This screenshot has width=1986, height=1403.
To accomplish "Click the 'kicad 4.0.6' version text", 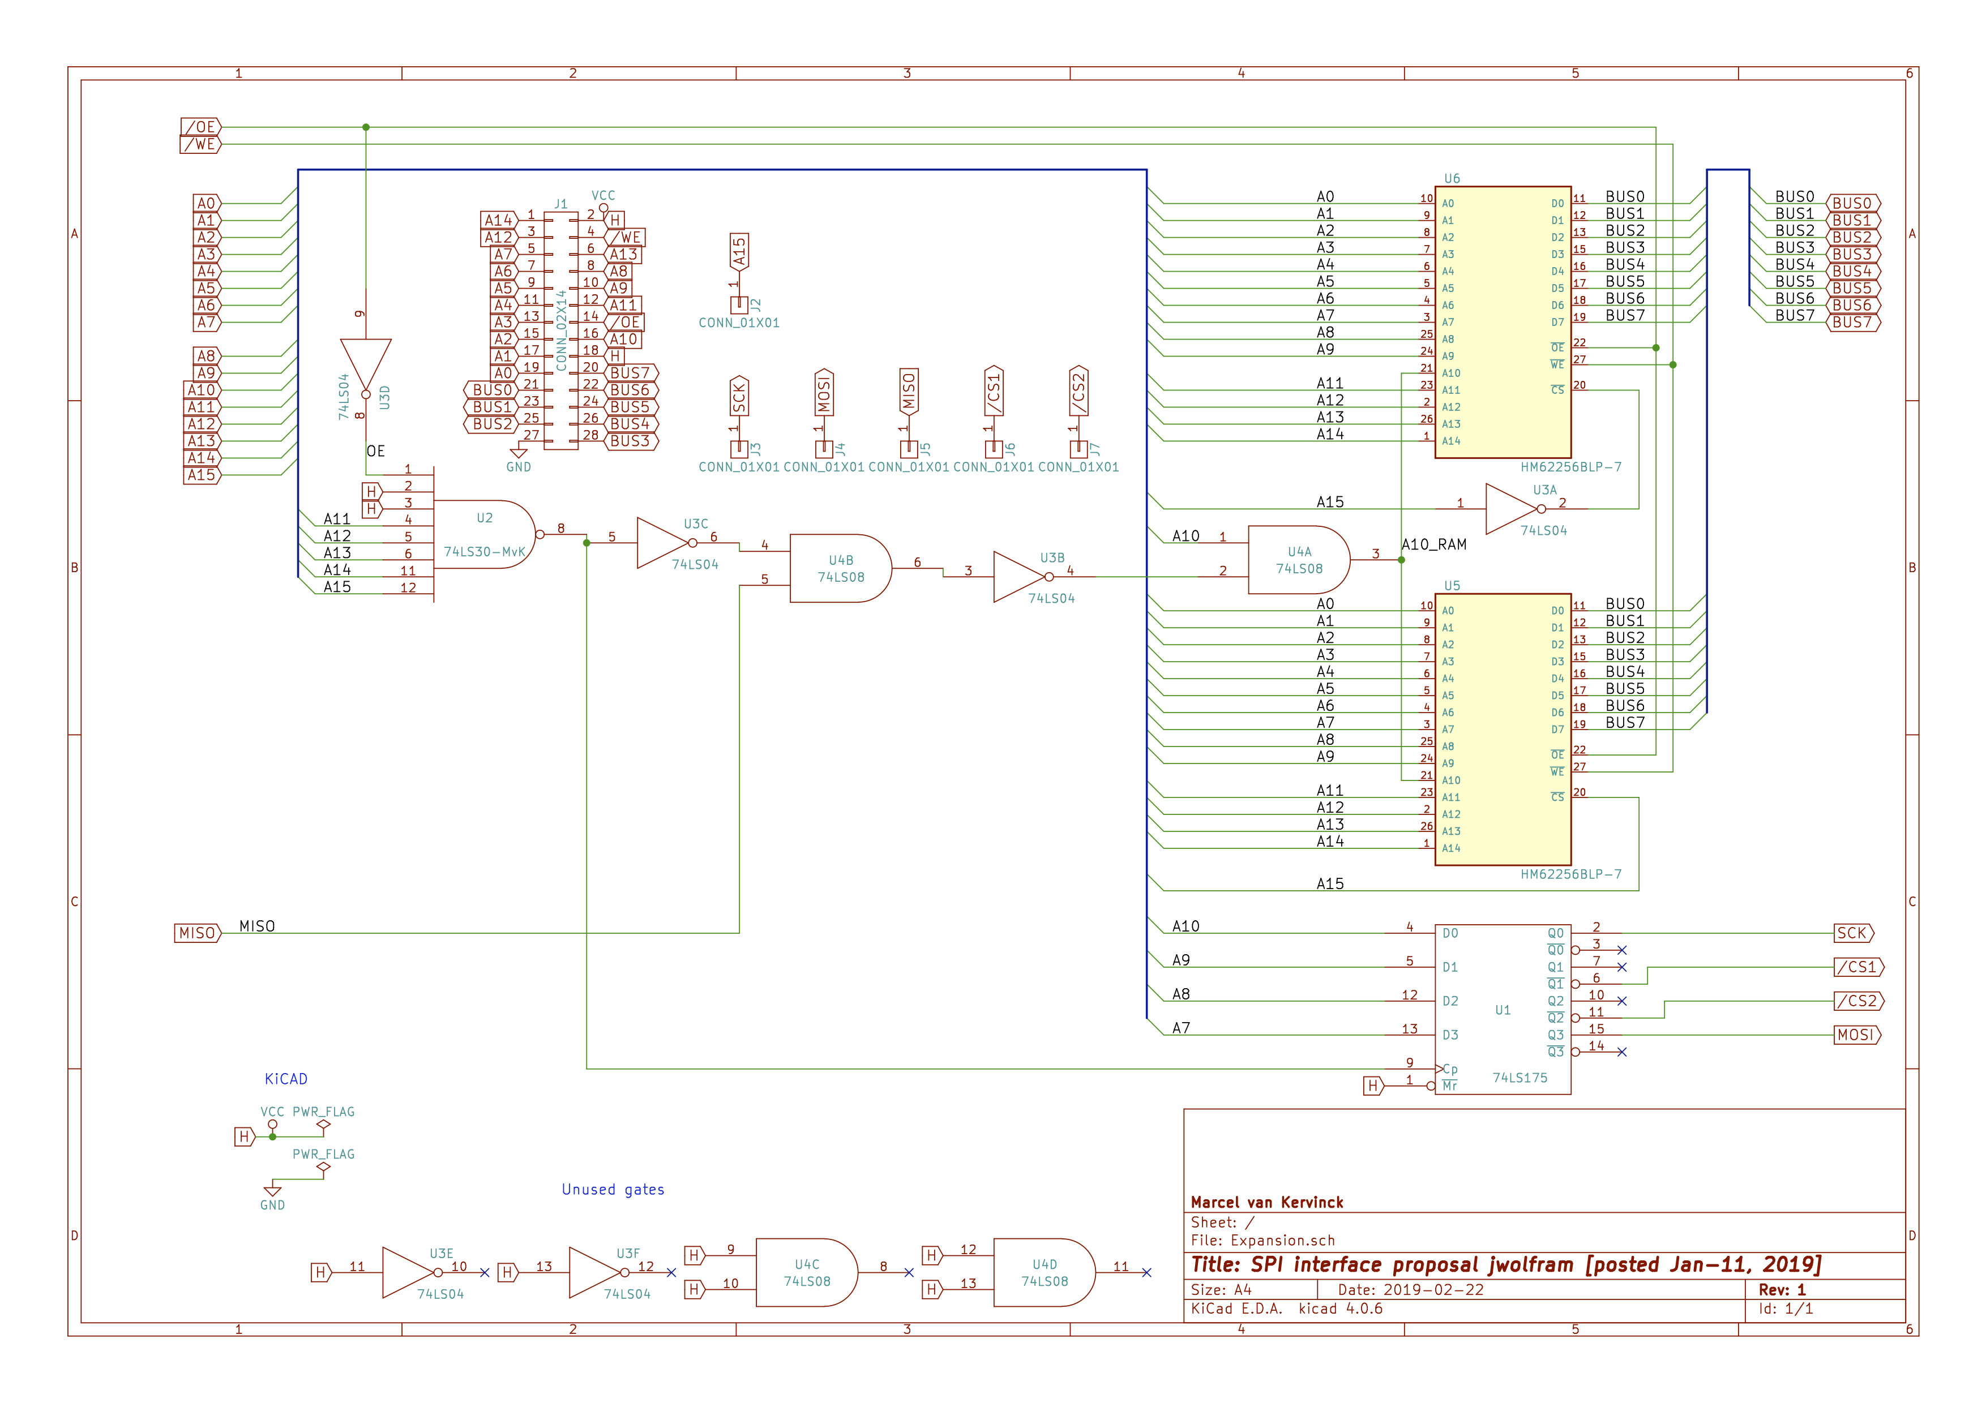I will (1341, 1309).
